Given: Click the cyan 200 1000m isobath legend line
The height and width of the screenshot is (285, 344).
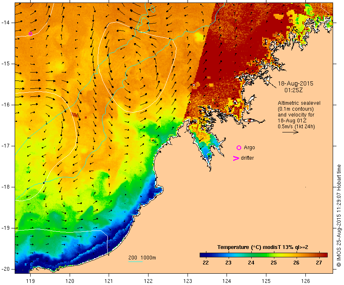Looking at the screenshot, I should [x=136, y=262].
